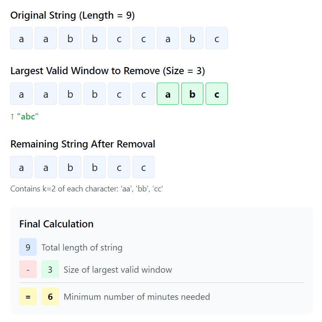The width and height of the screenshot is (322, 322).
Task: Click the red minus sign badge
Action: (x=28, y=270)
